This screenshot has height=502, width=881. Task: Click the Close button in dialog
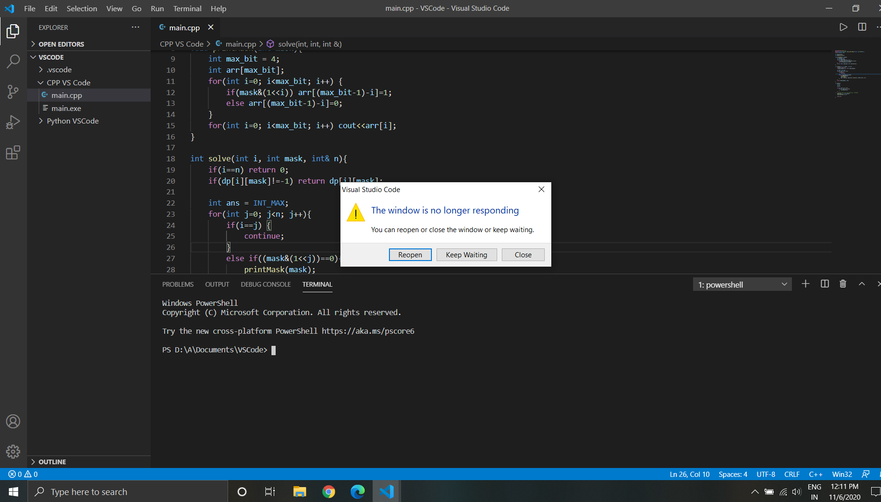(523, 254)
